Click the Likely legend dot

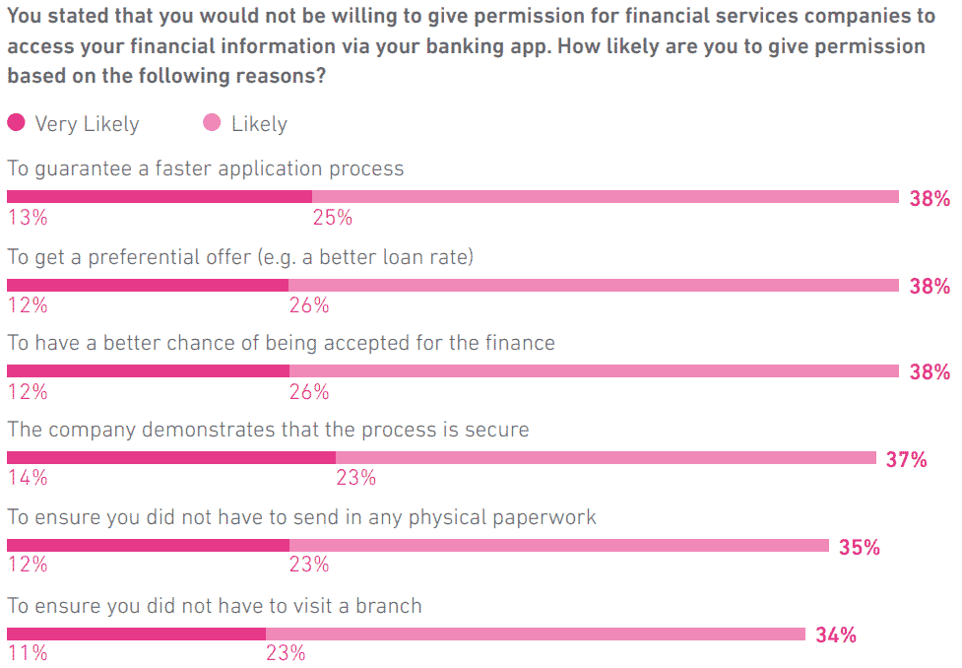212,123
